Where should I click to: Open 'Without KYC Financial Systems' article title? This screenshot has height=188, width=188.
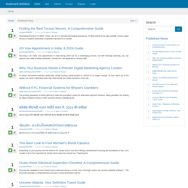click(x=59, y=88)
